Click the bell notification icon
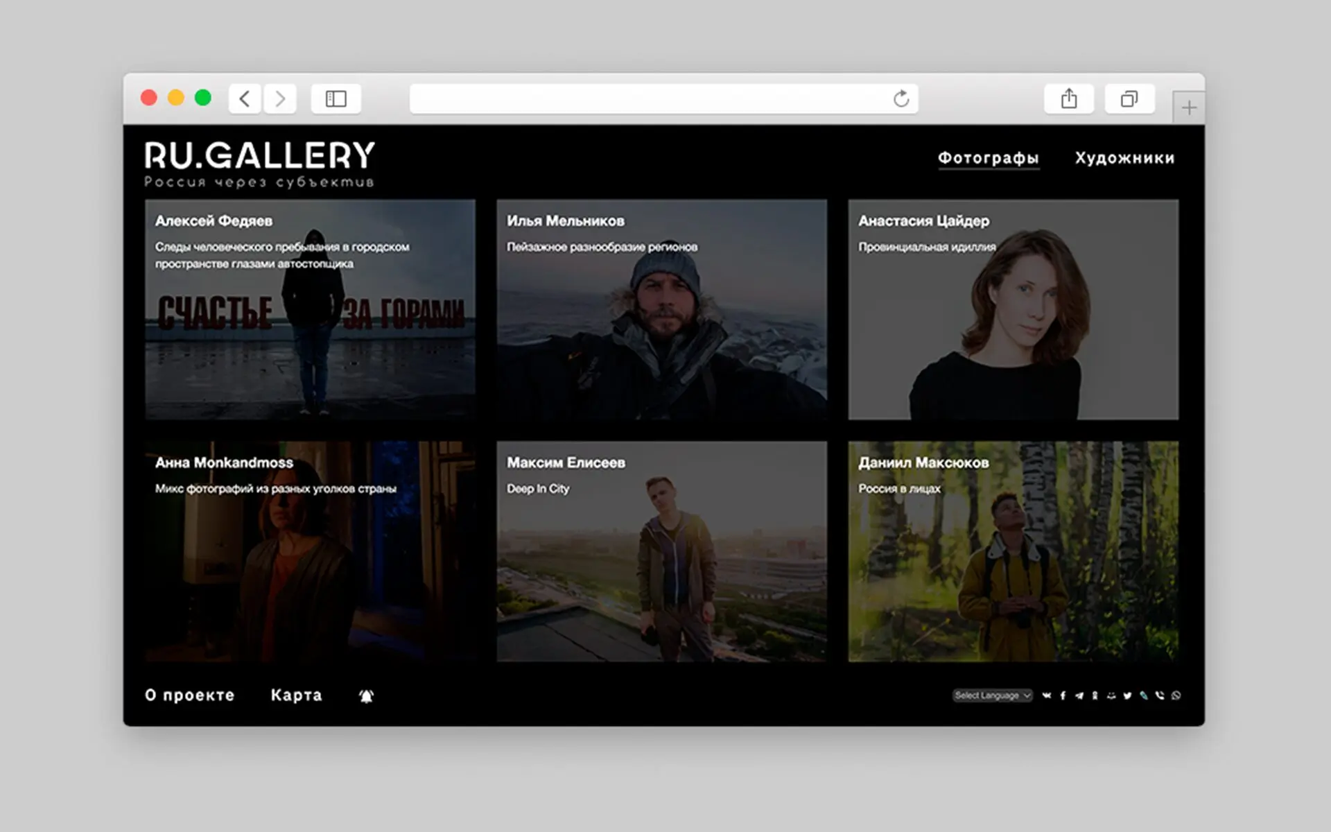Screen dimensions: 1331x832 366,696
